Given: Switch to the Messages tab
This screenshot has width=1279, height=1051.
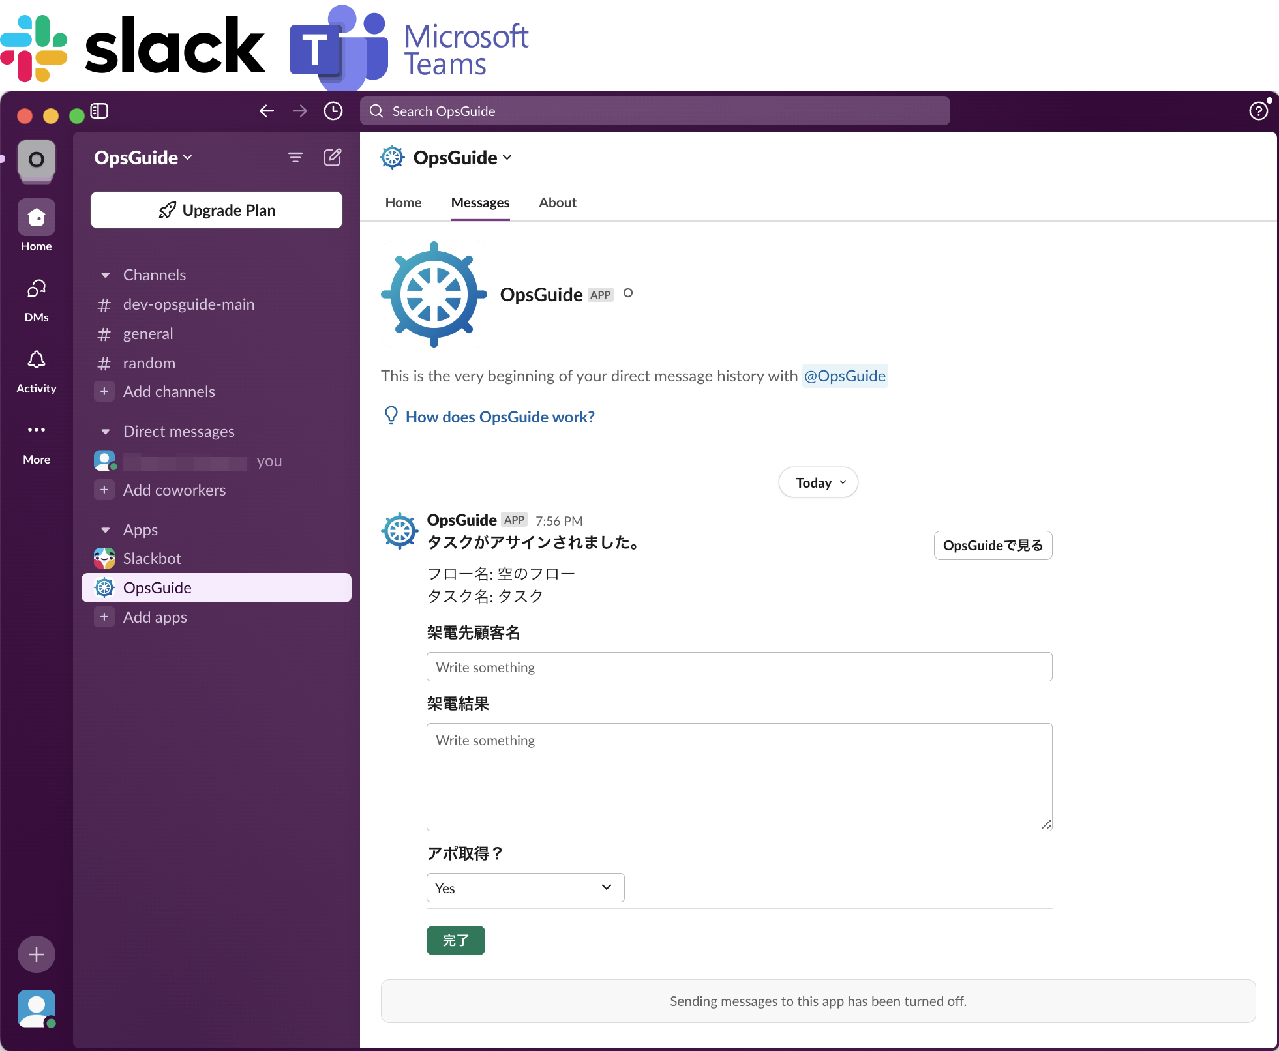Looking at the screenshot, I should coord(480,202).
